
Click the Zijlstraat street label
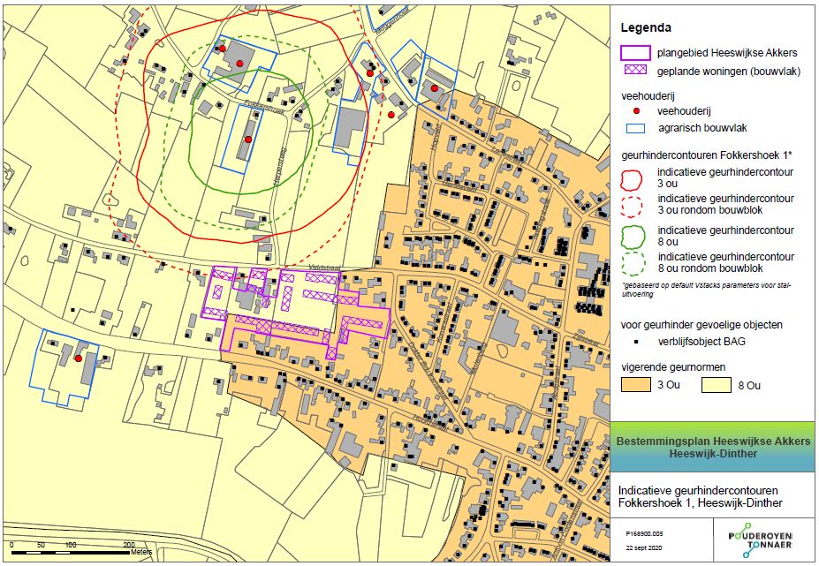pyautogui.click(x=585, y=339)
